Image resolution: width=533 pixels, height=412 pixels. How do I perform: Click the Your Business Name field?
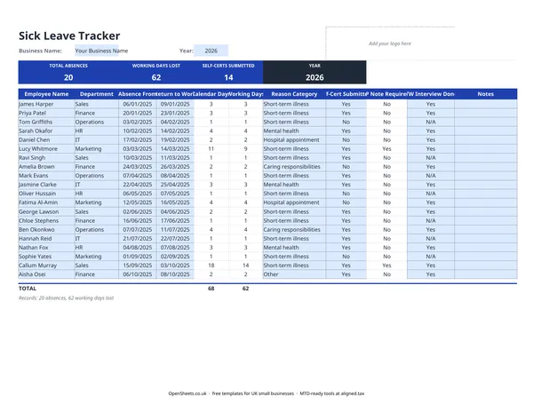pyautogui.click(x=97, y=51)
